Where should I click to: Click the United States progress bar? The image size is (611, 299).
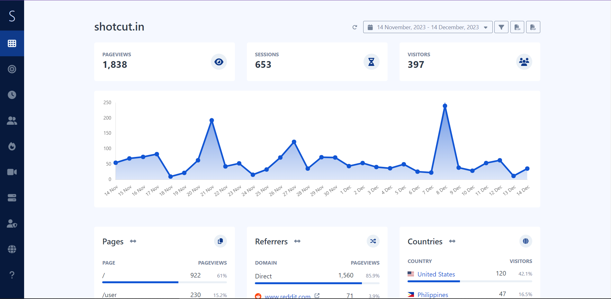(470, 281)
